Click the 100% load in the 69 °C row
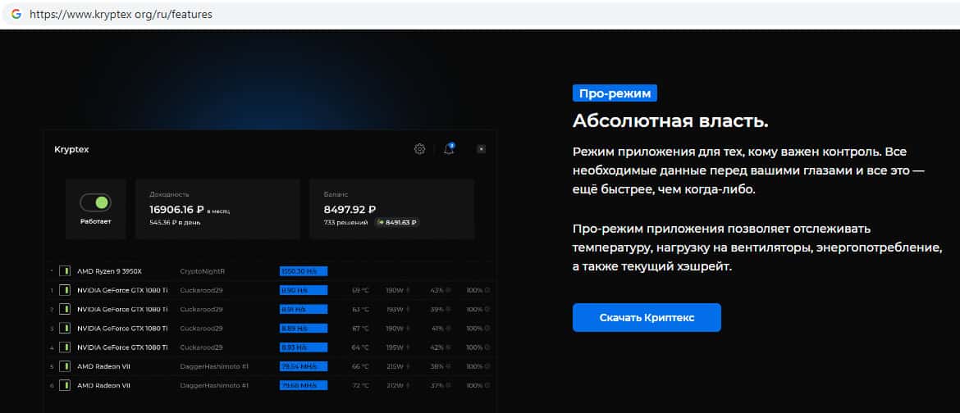The width and height of the screenshot is (960, 413). (475, 290)
